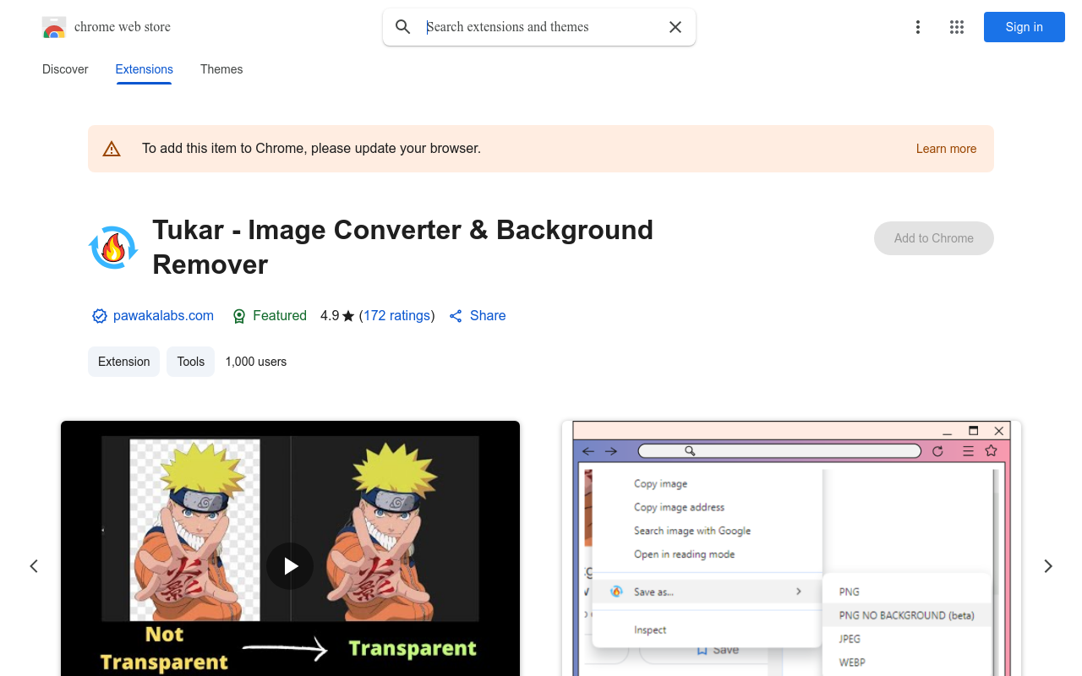1082x676 pixels.
Task: Click the Featured badge icon
Action: pos(239,316)
